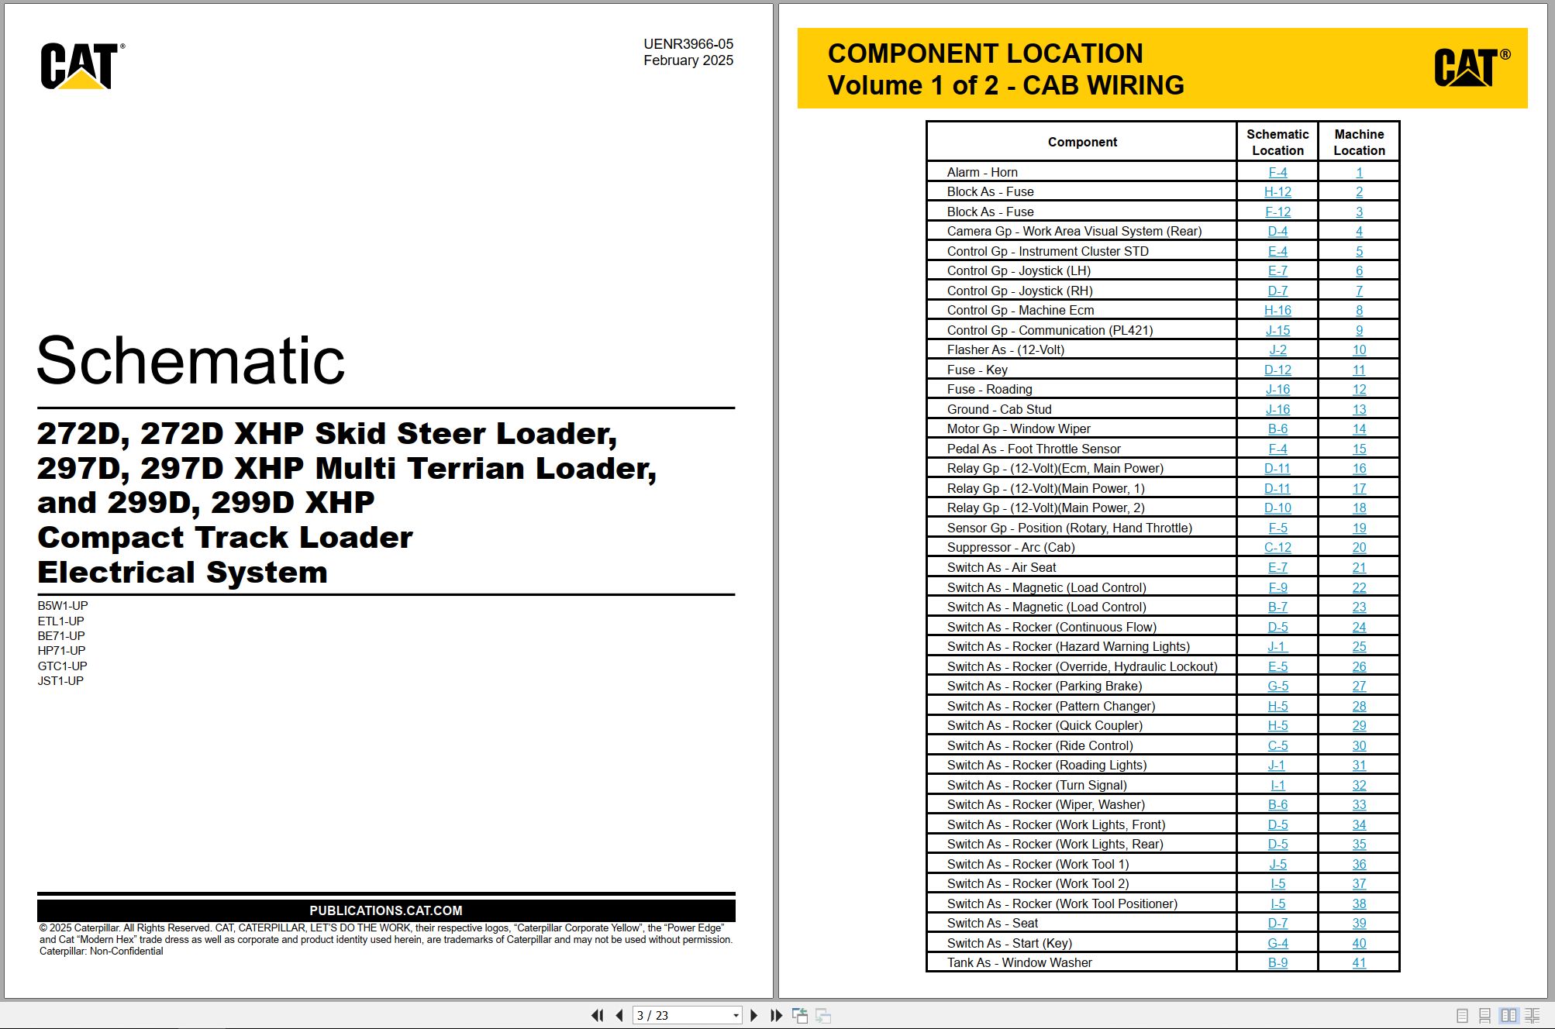Select the Schematic Location column header
The image size is (1555, 1029).
coord(1277,142)
